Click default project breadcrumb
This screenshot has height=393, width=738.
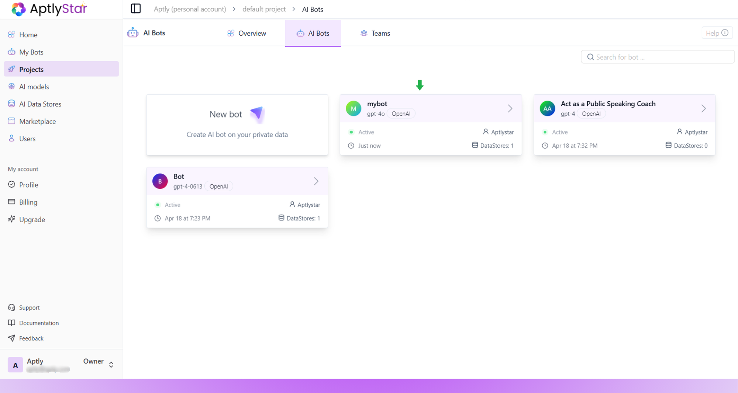coord(264,9)
